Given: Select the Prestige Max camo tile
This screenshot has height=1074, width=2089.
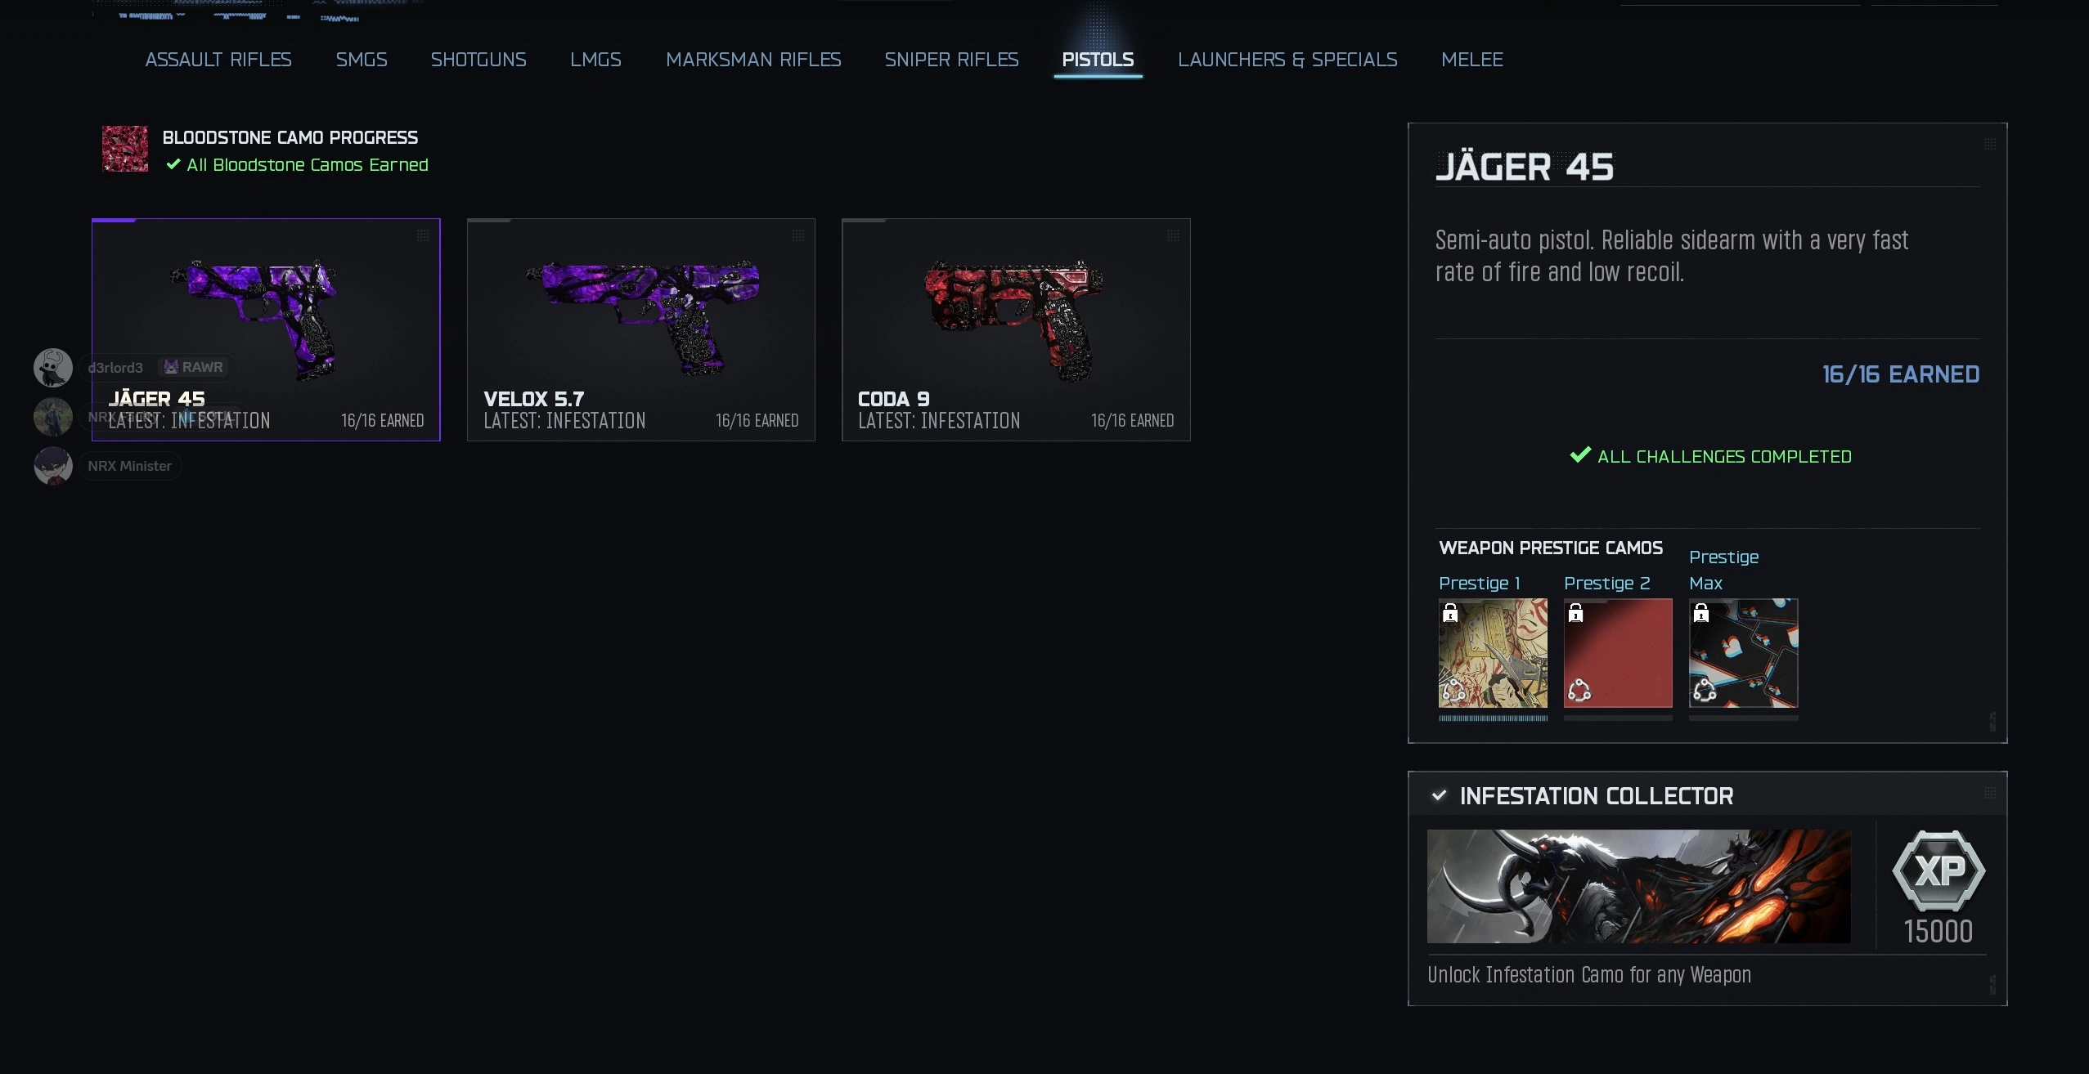Looking at the screenshot, I should point(1743,653).
